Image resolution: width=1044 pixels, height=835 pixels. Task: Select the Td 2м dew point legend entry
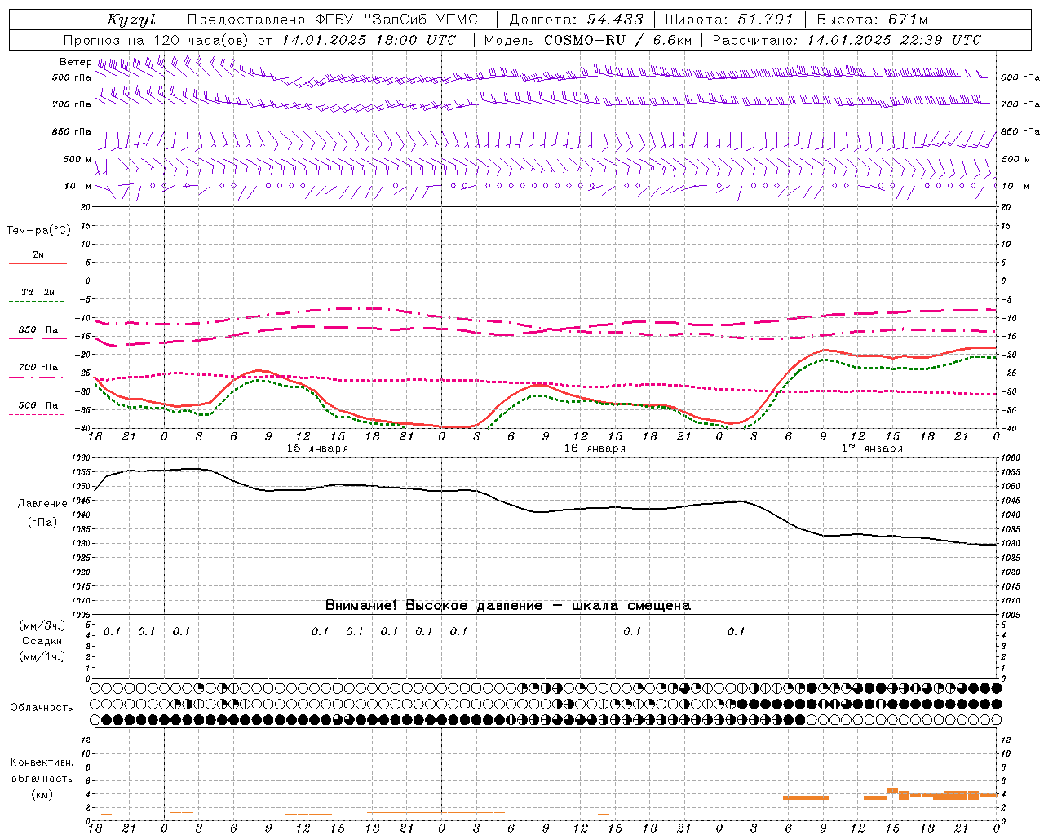[38, 292]
